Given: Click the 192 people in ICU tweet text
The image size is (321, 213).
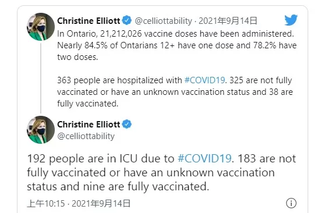Looking at the screenshot, I should (x=161, y=172).
